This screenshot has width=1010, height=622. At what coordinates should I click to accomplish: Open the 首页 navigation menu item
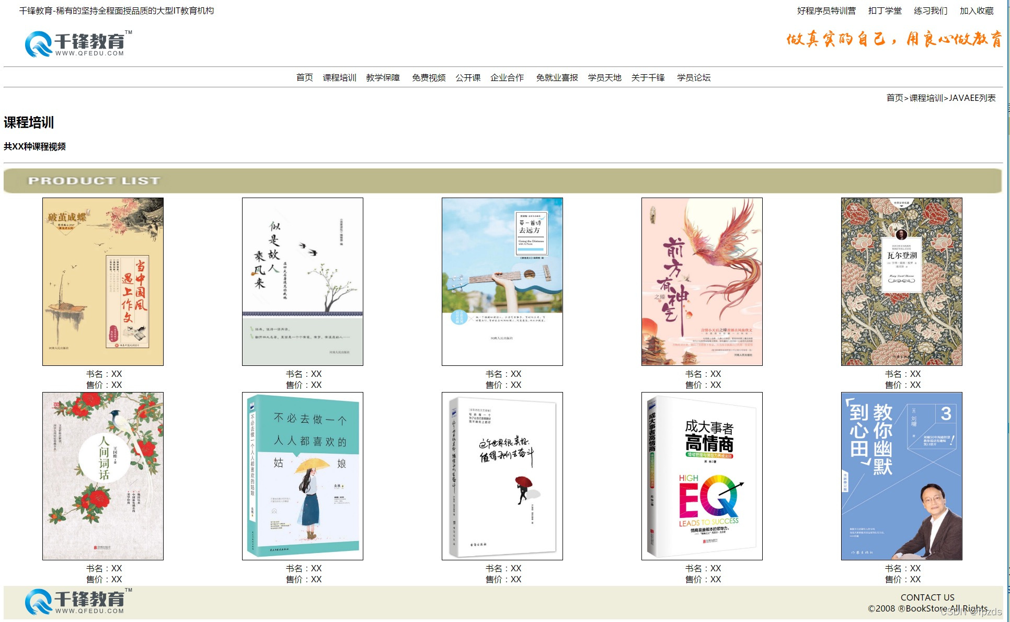[304, 77]
